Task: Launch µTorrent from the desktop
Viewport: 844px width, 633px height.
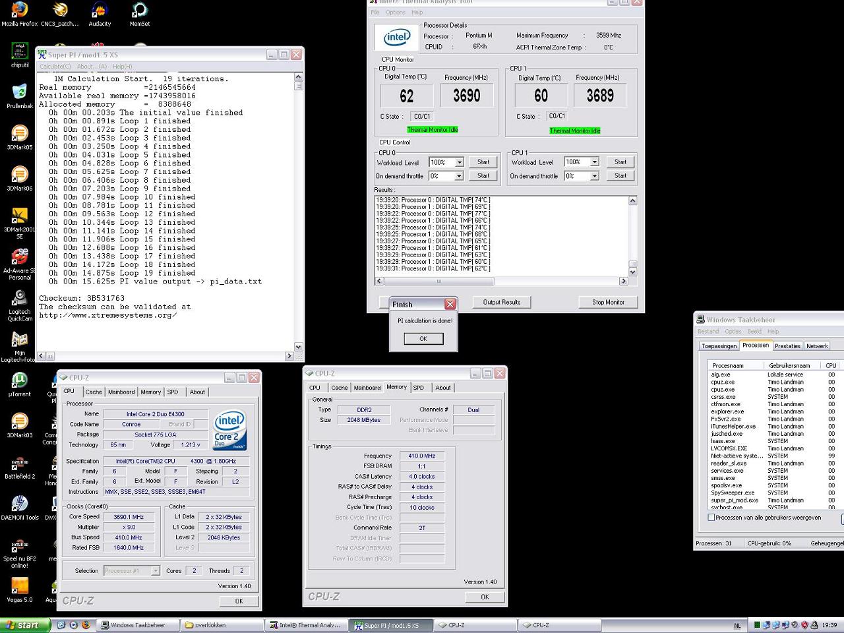Action: click(20, 384)
